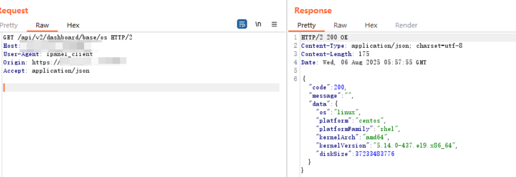This screenshot has width=516, height=177.
Task: Click the Content-Length: 175 header line
Action: click(335, 54)
